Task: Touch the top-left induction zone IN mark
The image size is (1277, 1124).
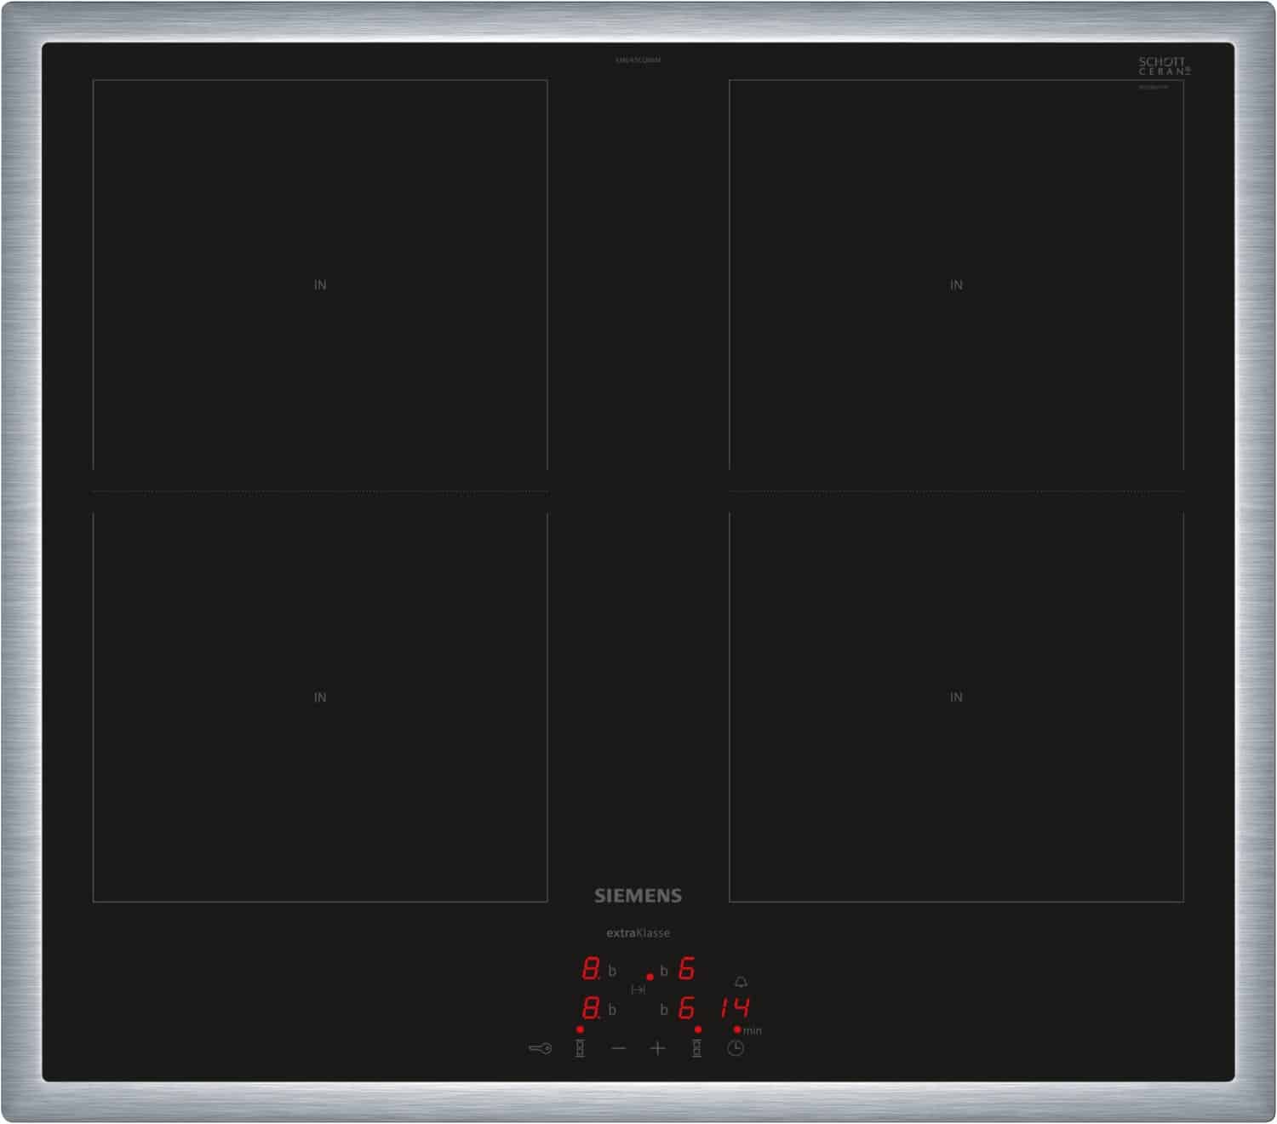Action: [x=320, y=285]
